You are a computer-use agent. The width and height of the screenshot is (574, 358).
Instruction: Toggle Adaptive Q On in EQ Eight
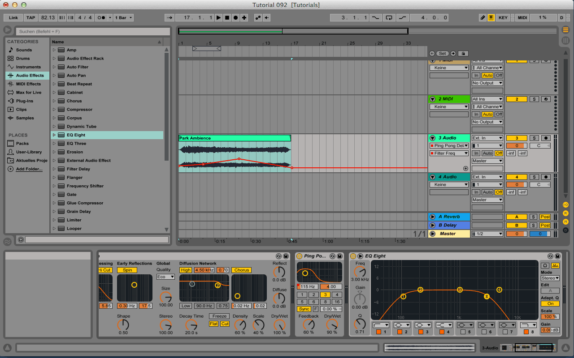coord(550,303)
